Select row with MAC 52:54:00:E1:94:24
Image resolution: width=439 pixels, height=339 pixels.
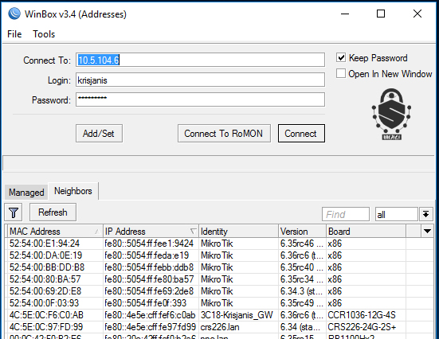pyautogui.click(x=219, y=244)
